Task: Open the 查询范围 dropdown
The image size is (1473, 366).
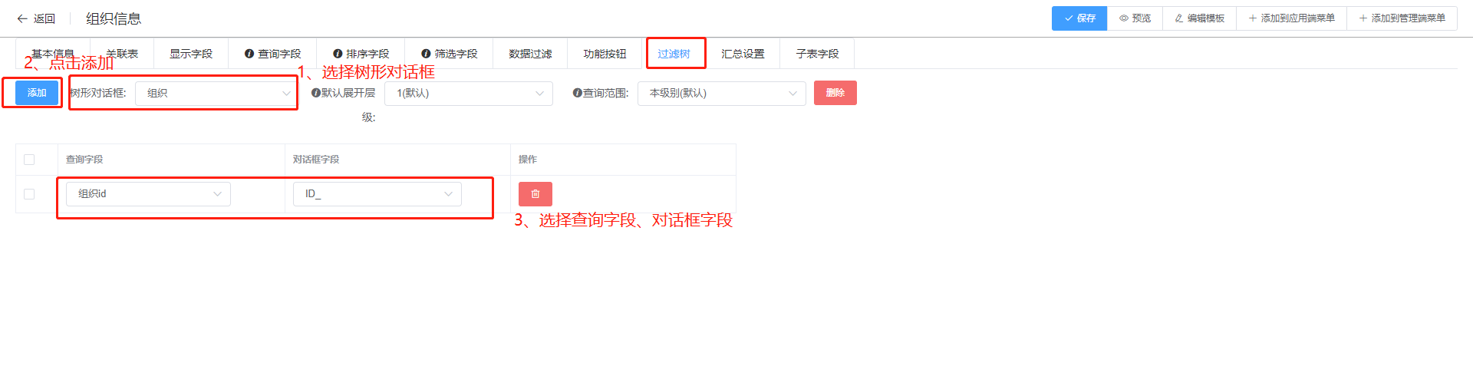Action: coord(722,93)
